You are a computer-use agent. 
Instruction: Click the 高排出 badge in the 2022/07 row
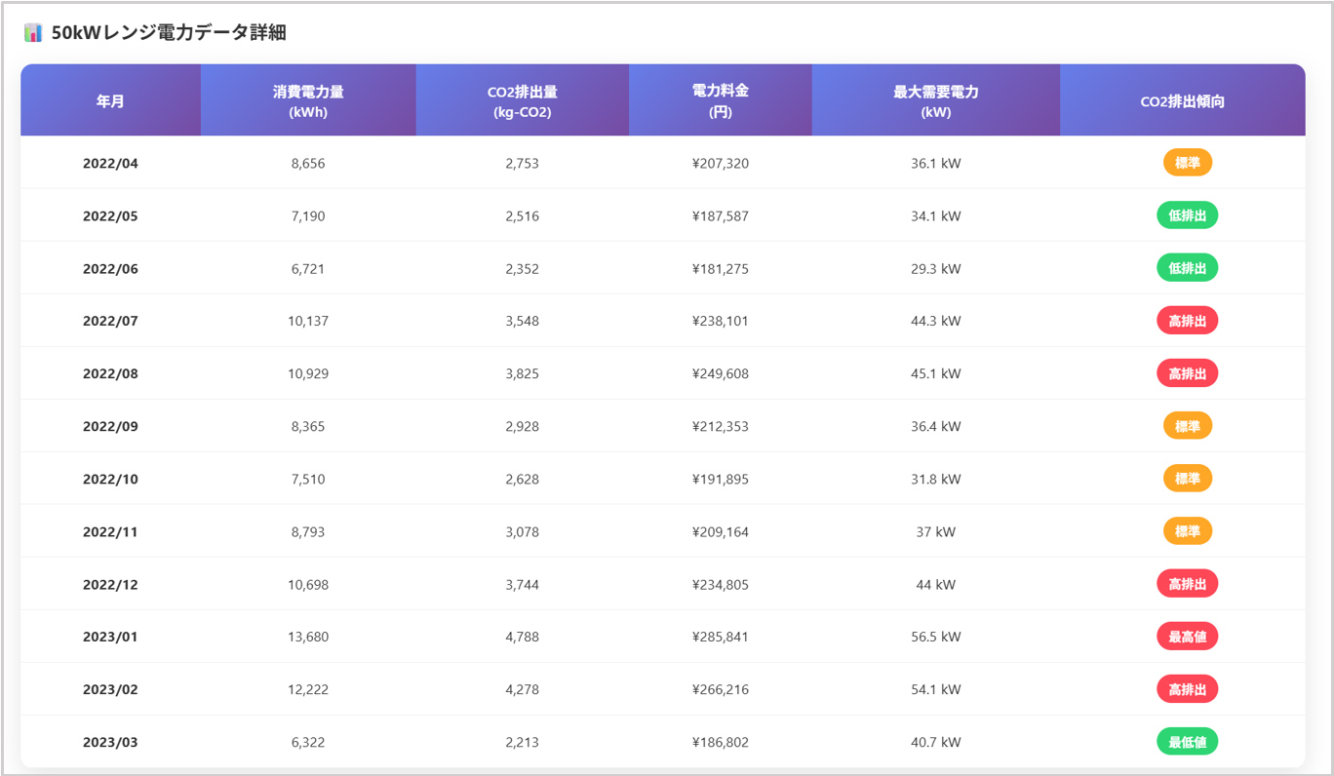1187,321
